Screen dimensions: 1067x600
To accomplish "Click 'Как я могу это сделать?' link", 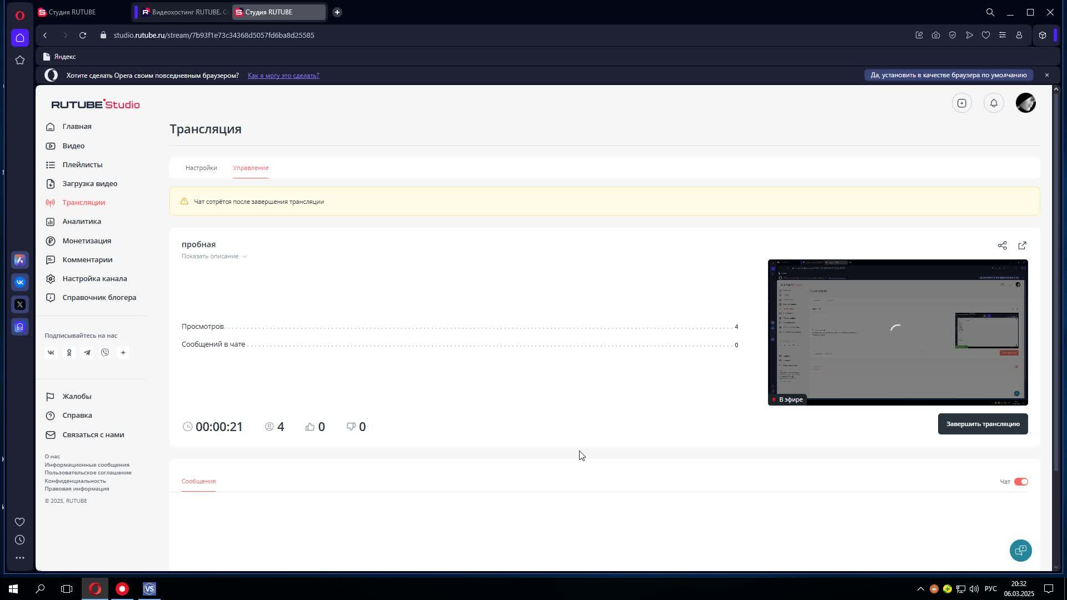I will (x=283, y=76).
